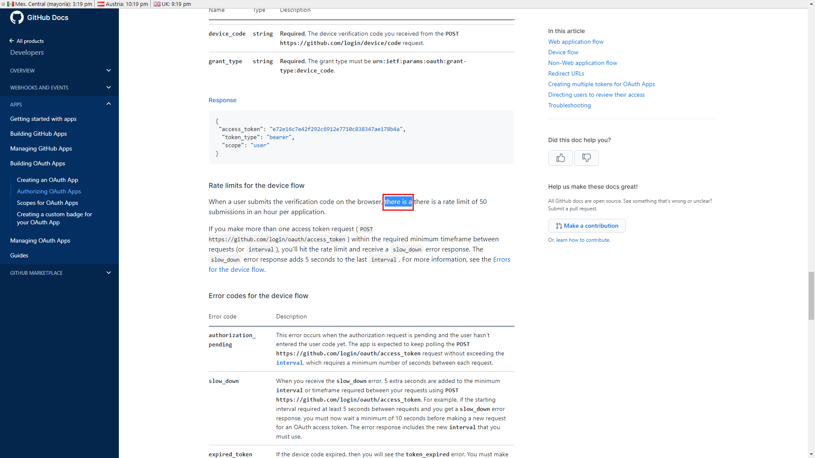The width and height of the screenshot is (815, 458).
Task: Open Scopes for OAuth Apps page
Action: tap(48, 203)
